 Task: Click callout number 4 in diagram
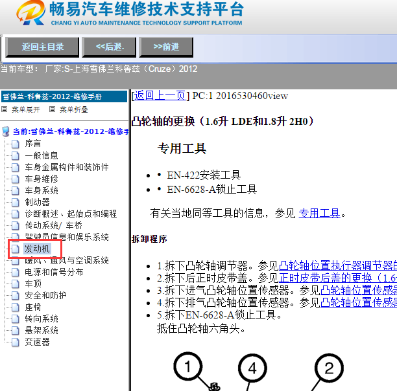pyautogui.click(x=252, y=368)
